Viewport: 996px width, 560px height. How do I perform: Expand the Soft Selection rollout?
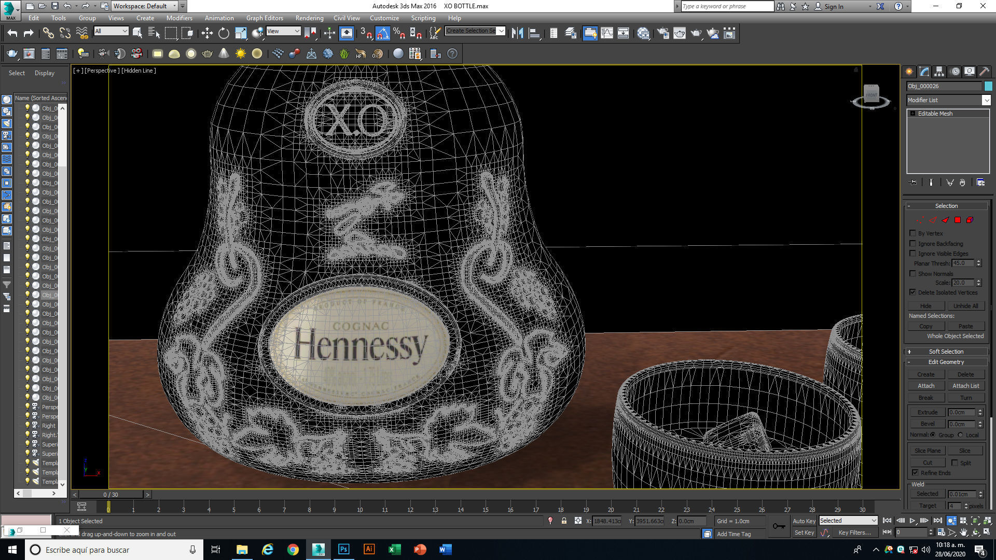click(946, 352)
